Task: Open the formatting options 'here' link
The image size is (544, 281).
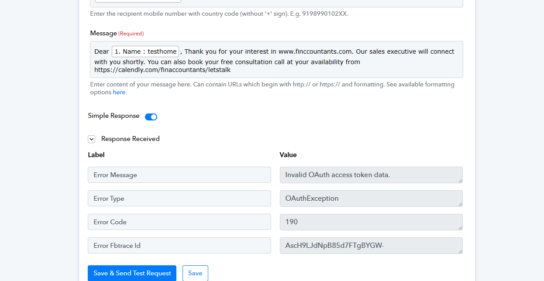Action: pyautogui.click(x=119, y=93)
